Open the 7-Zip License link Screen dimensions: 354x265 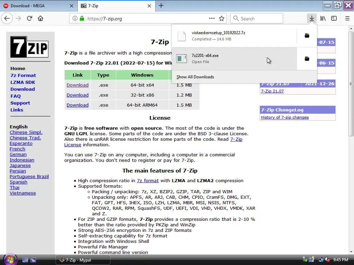[x=236, y=139]
